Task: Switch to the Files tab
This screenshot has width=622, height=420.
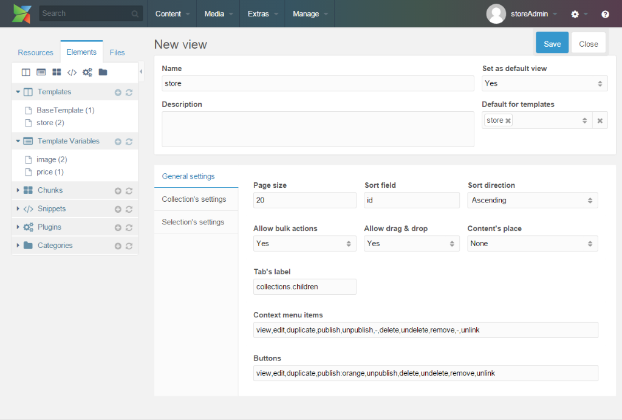Action: pos(117,52)
